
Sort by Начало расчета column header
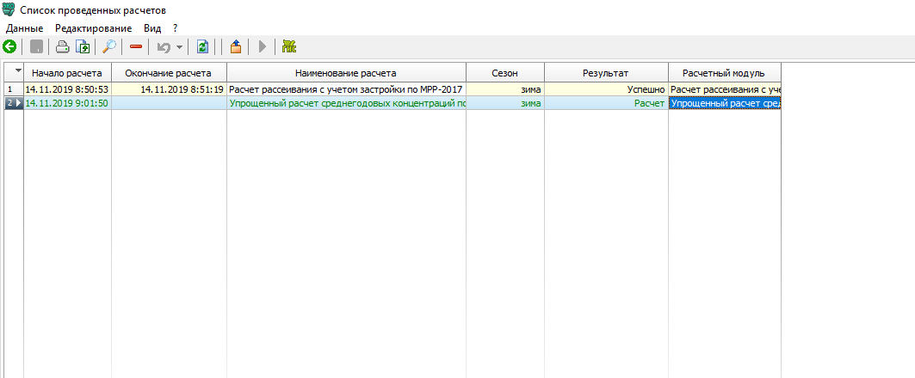pos(67,72)
